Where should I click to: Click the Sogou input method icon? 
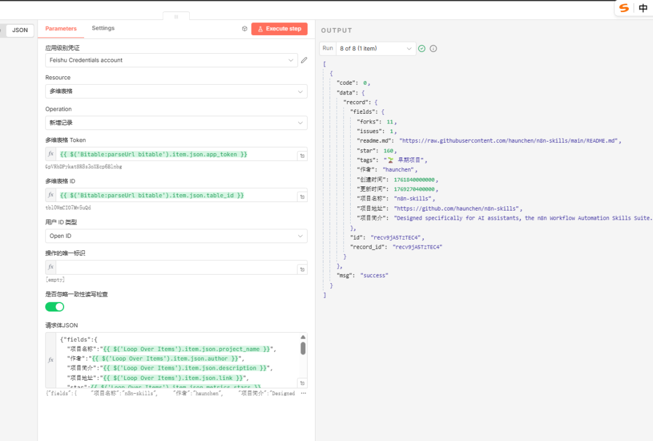click(624, 8)
